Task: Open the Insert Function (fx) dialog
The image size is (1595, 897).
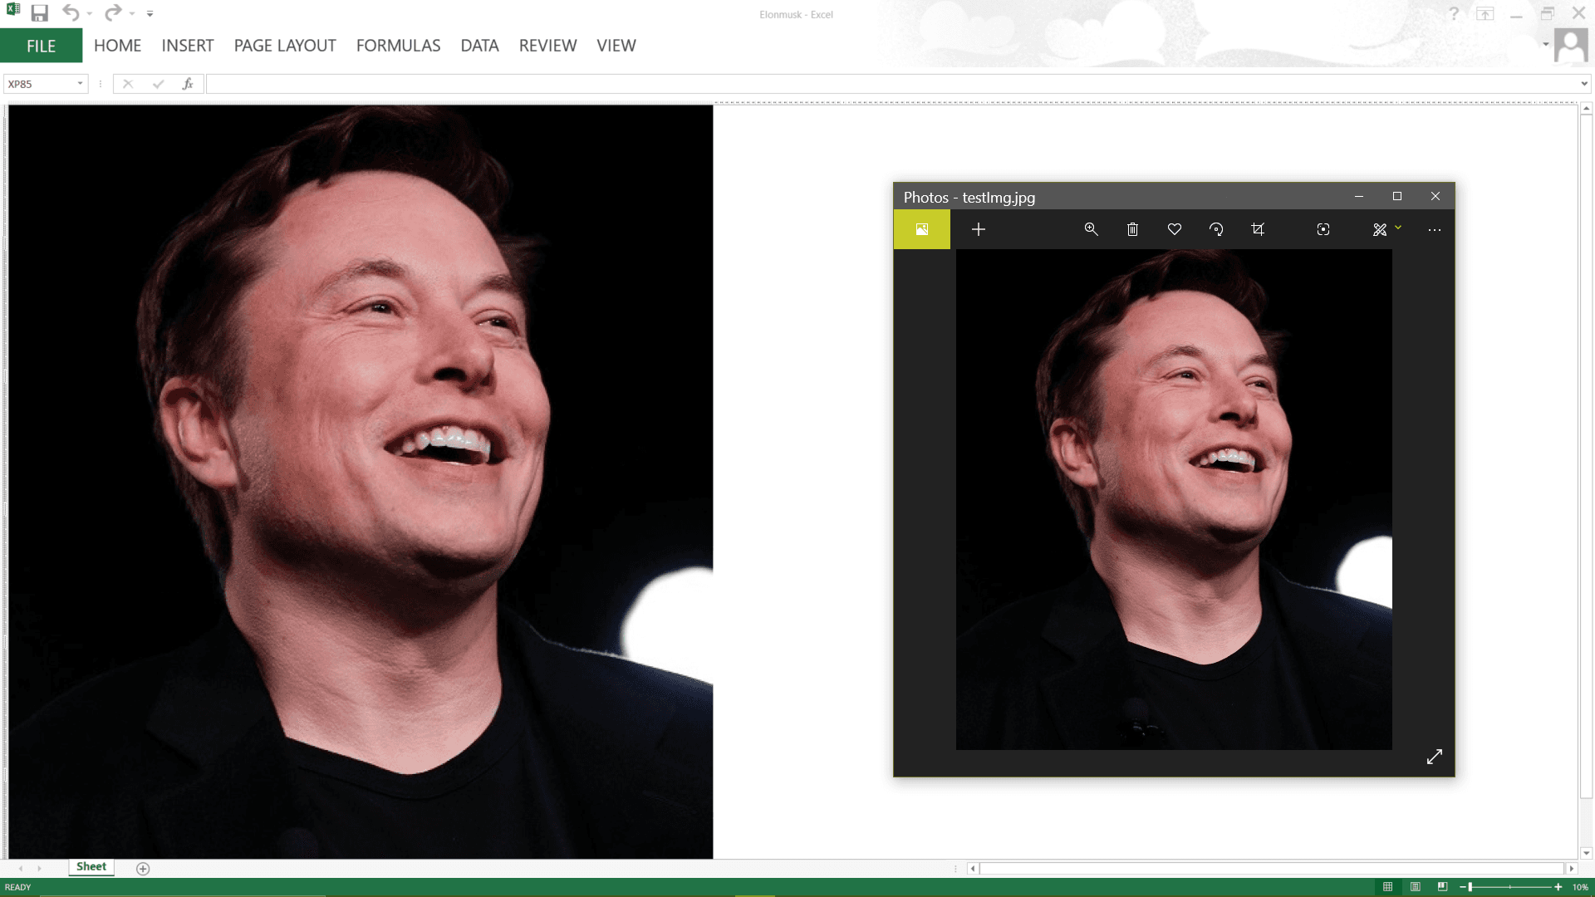Action: pyautogui.click(x=189, y=83)
